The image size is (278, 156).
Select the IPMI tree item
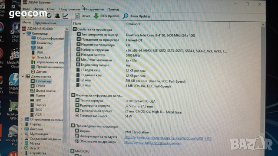pyautogui.click(x=37, y=52)
